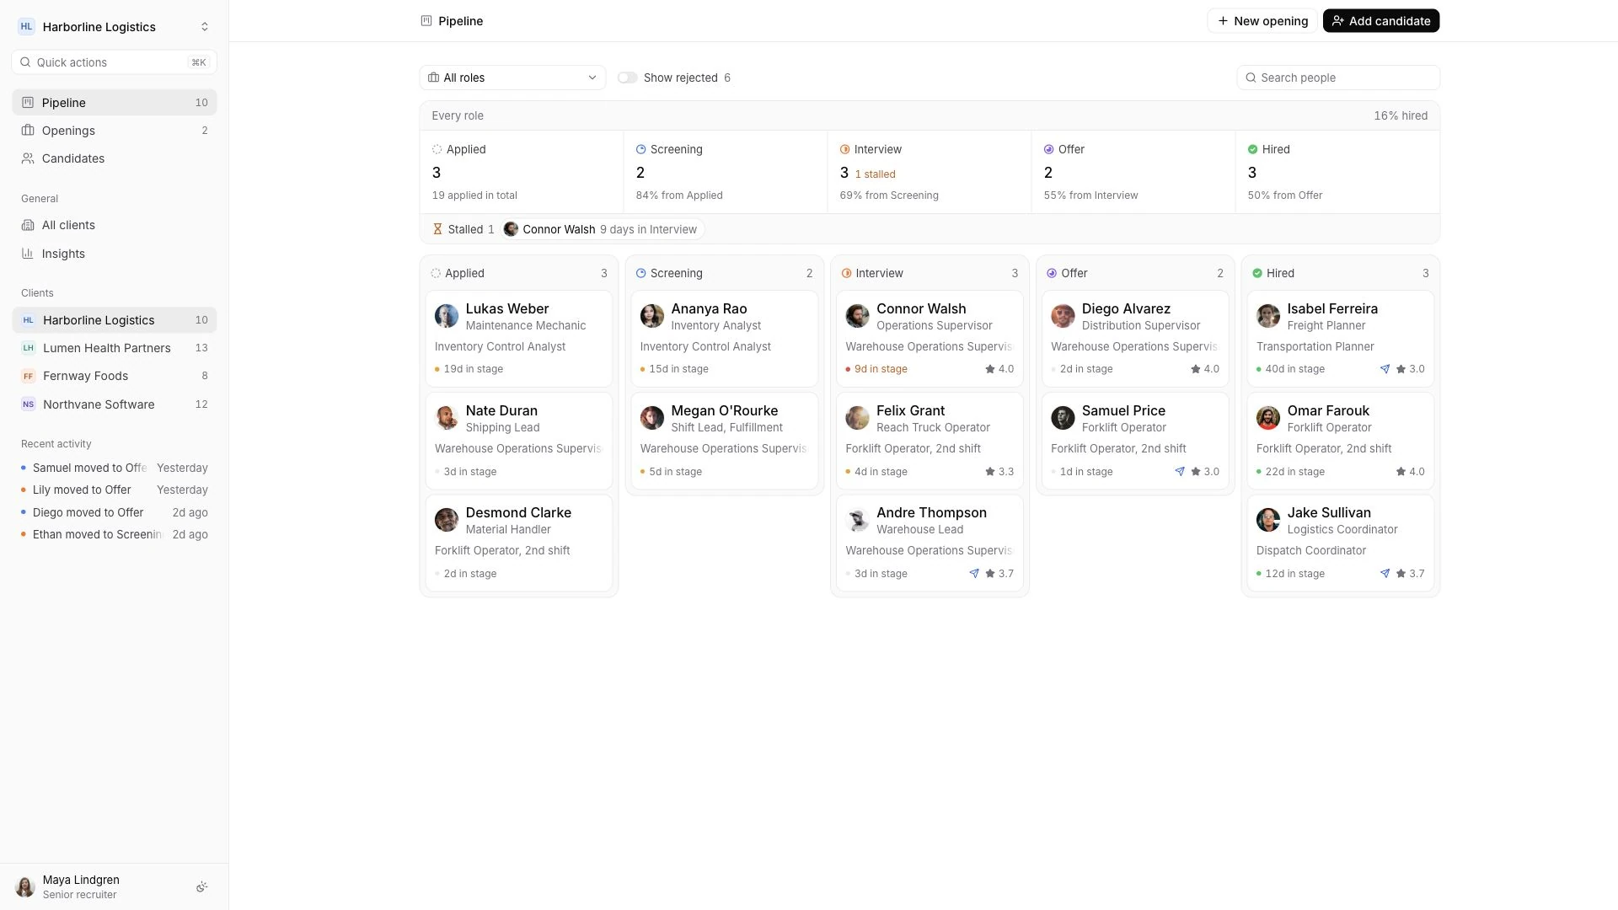1618x910 pixels.
Task: Click the Hired checkmark icon in summary row
Action: 1252,149
